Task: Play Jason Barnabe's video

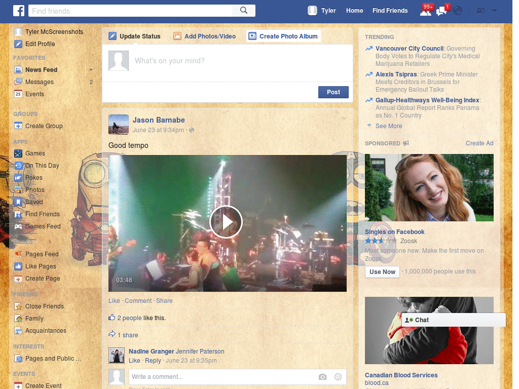Action: pyautogui.click(x=227, y=222)
